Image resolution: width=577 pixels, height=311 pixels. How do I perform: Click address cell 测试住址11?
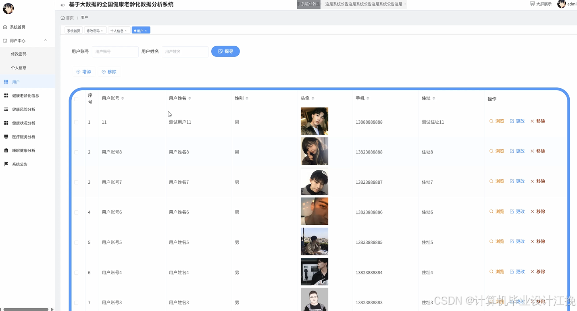(433, 122)
